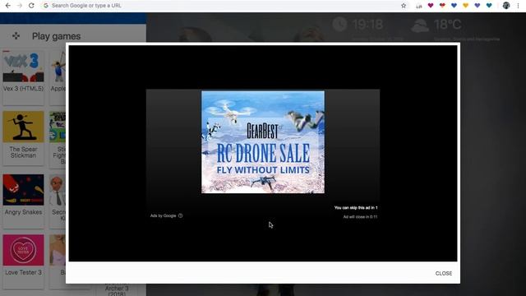Open the user profile avatar
The width and height of the screenshot is (526, 296).
506,6
